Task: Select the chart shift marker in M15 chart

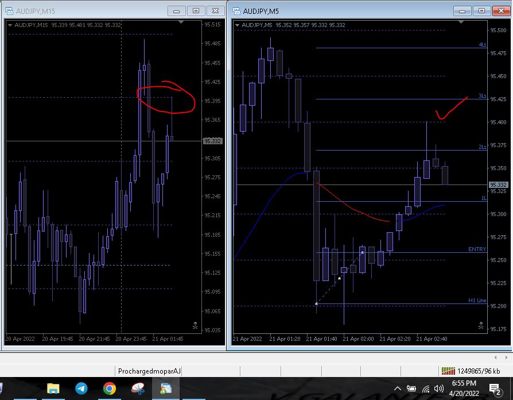Action: pos(181,22)
